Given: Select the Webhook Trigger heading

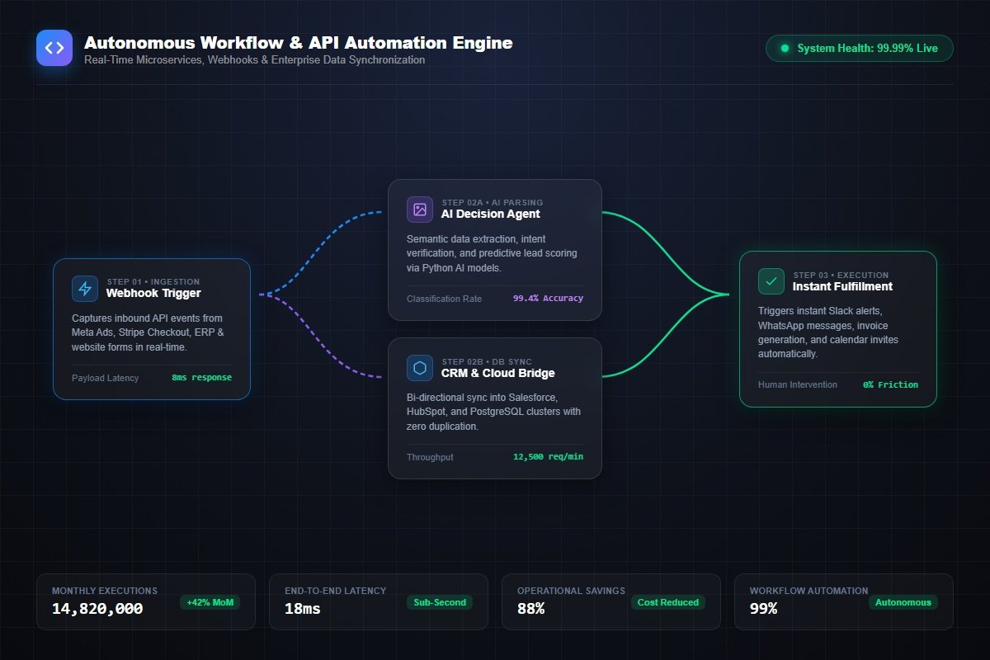Looking at the screenshot, I should (x=153, y=293).
